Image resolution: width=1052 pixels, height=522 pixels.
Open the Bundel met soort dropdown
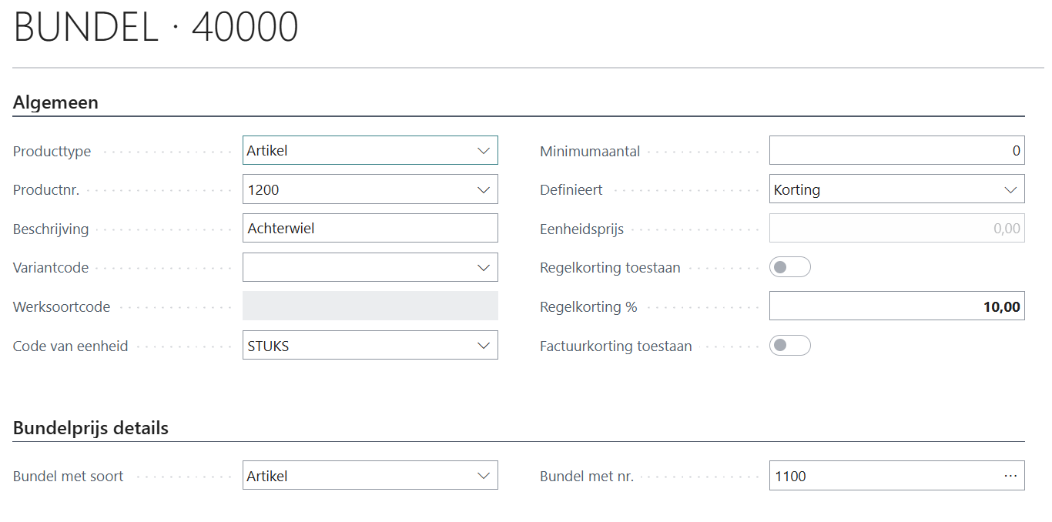tap(484, 476)
